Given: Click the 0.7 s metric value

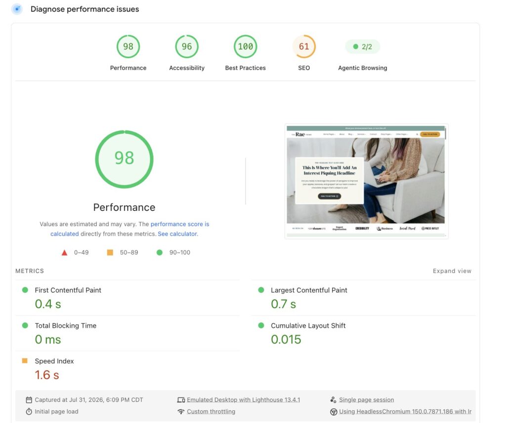Looking at the screenshot, I should pyautogui.click(x=283, y=304).
